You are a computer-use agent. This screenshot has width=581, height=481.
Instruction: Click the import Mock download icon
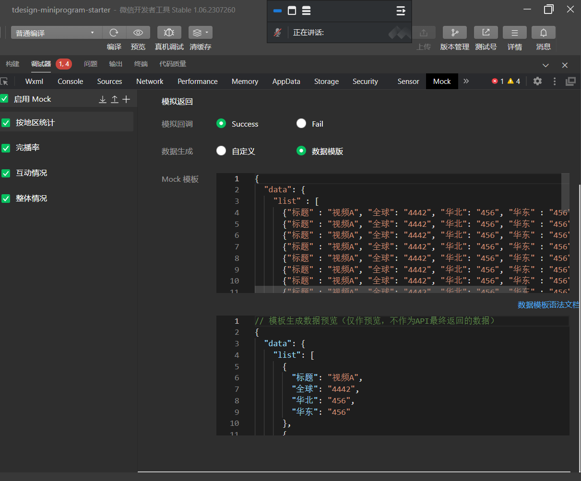click(103, 99)
